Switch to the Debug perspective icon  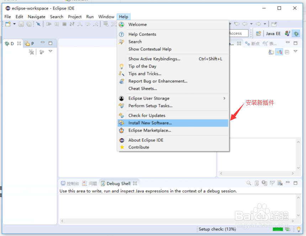pyautogui.click(x=296, y=33)
